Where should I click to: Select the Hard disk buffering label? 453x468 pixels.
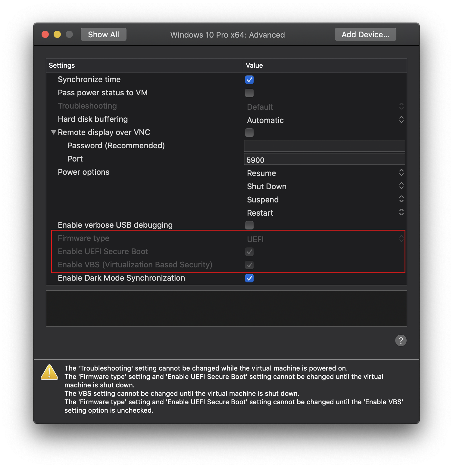93,119
